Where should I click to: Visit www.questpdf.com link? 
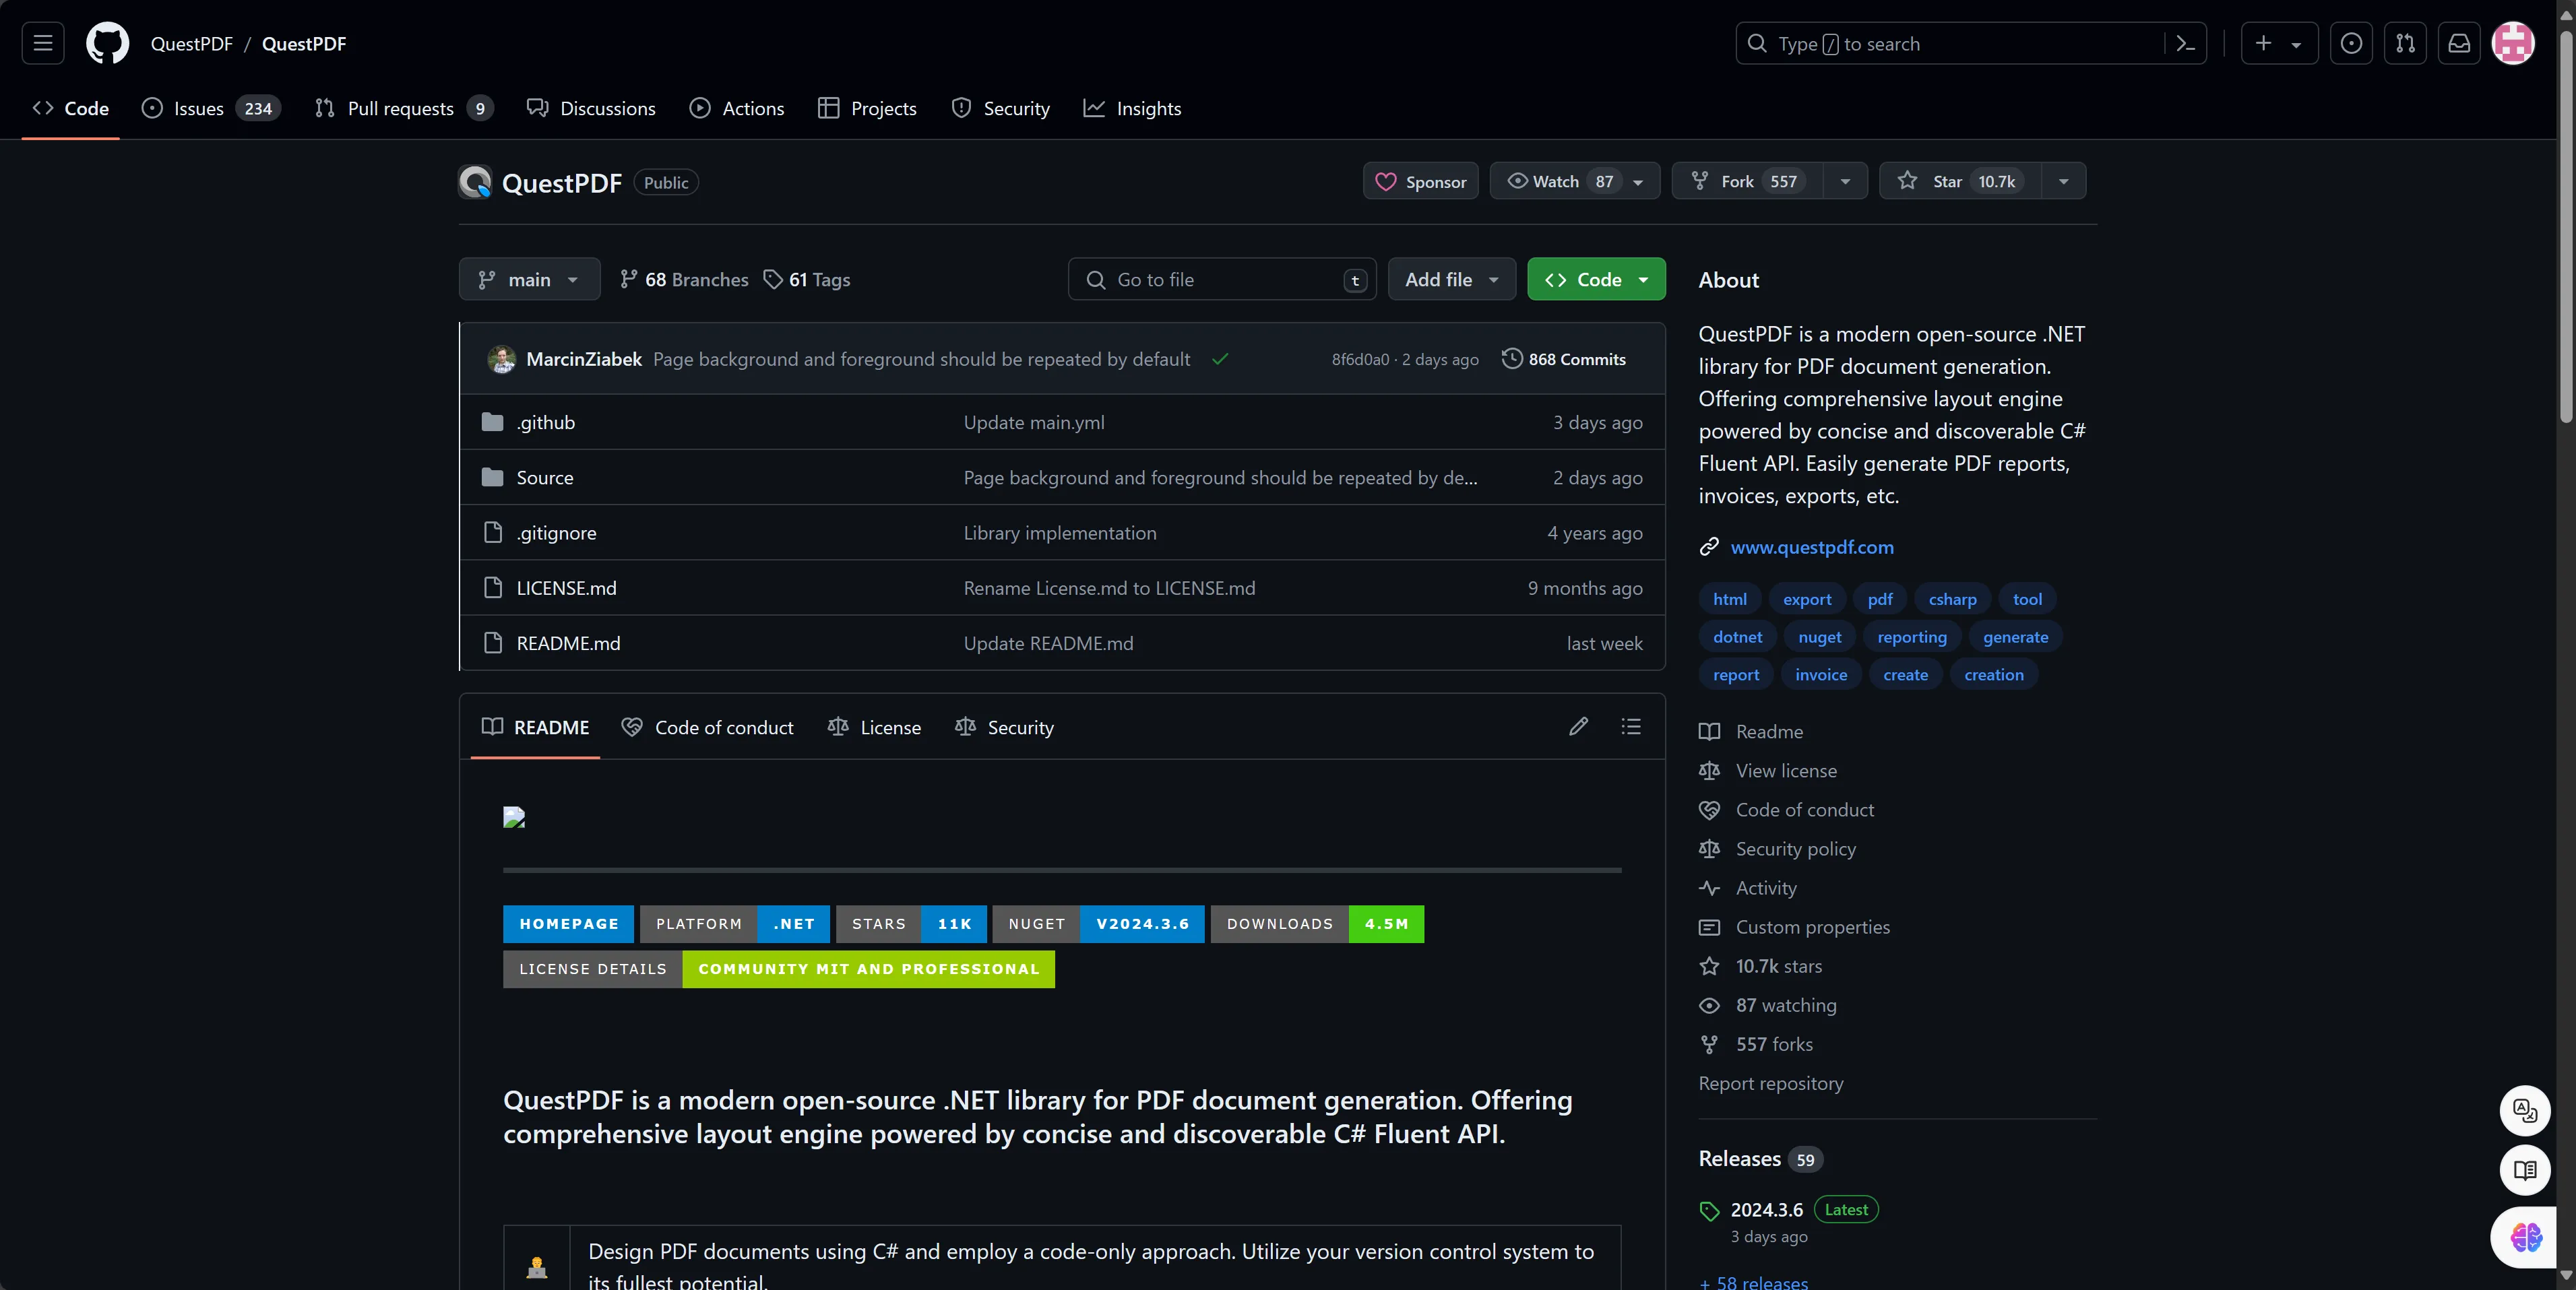(x=1812, y=547)
